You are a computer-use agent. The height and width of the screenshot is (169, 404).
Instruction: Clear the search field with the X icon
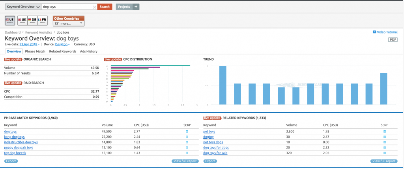pyautogui.click(x=95, y=7)
